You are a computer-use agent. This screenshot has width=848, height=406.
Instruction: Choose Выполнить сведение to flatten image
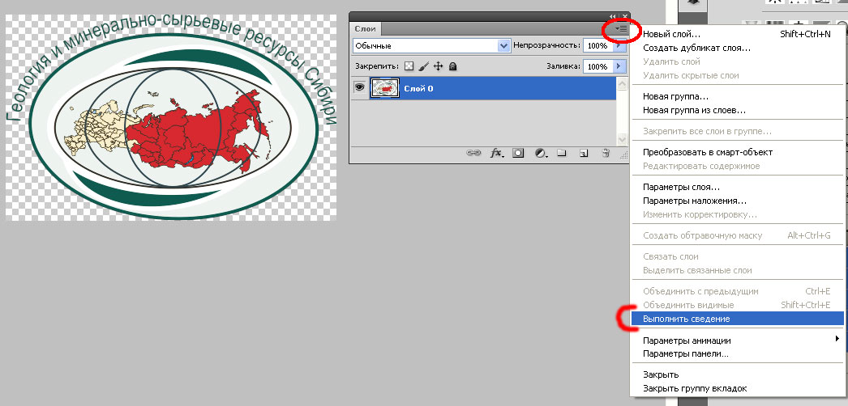737,319
